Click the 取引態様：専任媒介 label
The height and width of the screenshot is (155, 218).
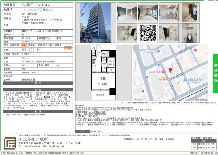[x=202, y=138]
